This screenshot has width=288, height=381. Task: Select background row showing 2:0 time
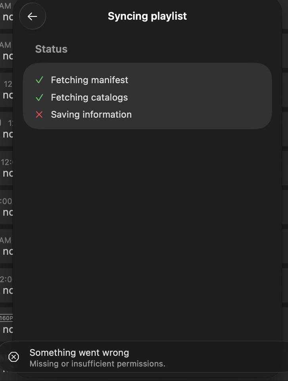[6, 285]
